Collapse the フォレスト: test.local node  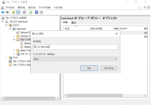[x=3, y=22]
